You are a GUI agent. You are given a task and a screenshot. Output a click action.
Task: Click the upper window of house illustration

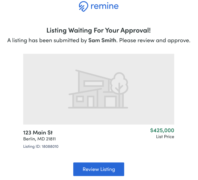(x=94, y=83)
